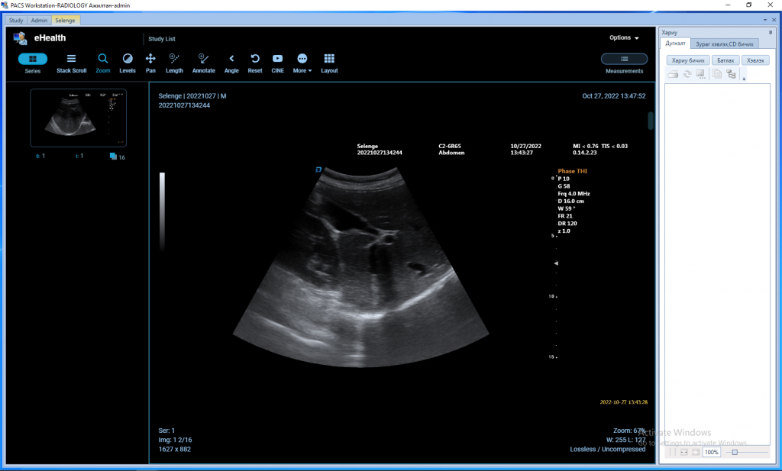Image resolution: width=782 pixels, height=471 pixels.
Task: Choose the Pan move tool
Action: pyautogui.click(x=150, y=63)
